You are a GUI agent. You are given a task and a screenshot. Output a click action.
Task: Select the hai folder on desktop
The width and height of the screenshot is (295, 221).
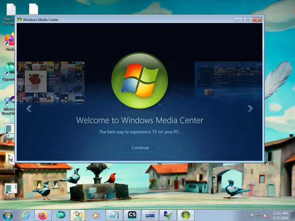pos(10,161)
